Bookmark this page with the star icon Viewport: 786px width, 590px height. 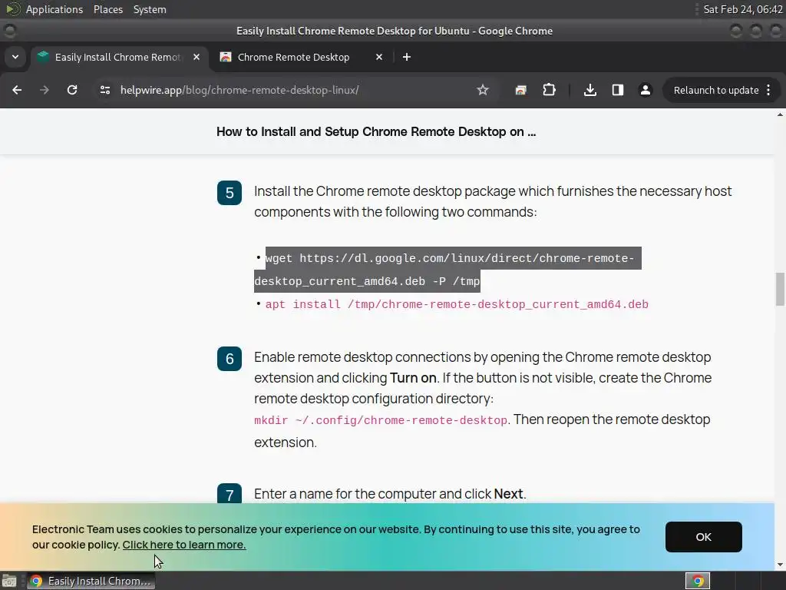pos(483,90)
